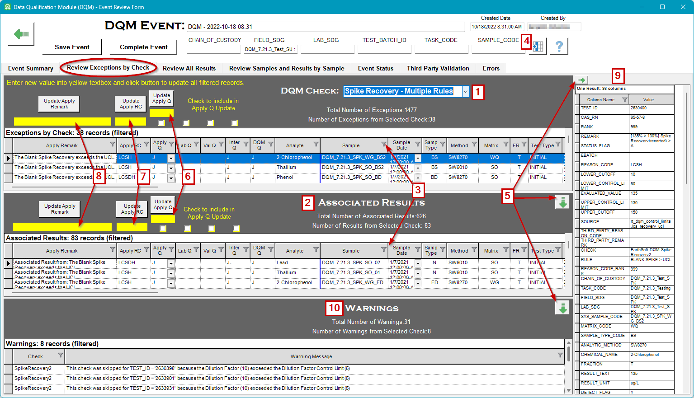This screenshot has height=398, width=694.
Task: Tick first Apply Q include checkbox in Exceptions section
Action: tap(161, 123)
